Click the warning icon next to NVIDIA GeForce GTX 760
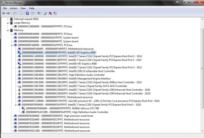 pos(23,109)
